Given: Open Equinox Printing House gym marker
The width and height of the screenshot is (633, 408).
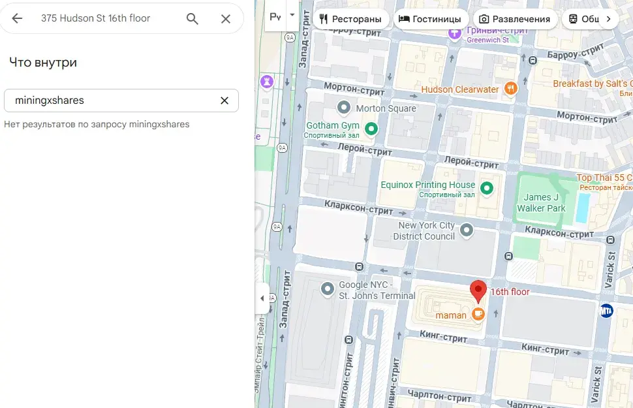Looking at the screenshot, I should [x=487, y=188].
